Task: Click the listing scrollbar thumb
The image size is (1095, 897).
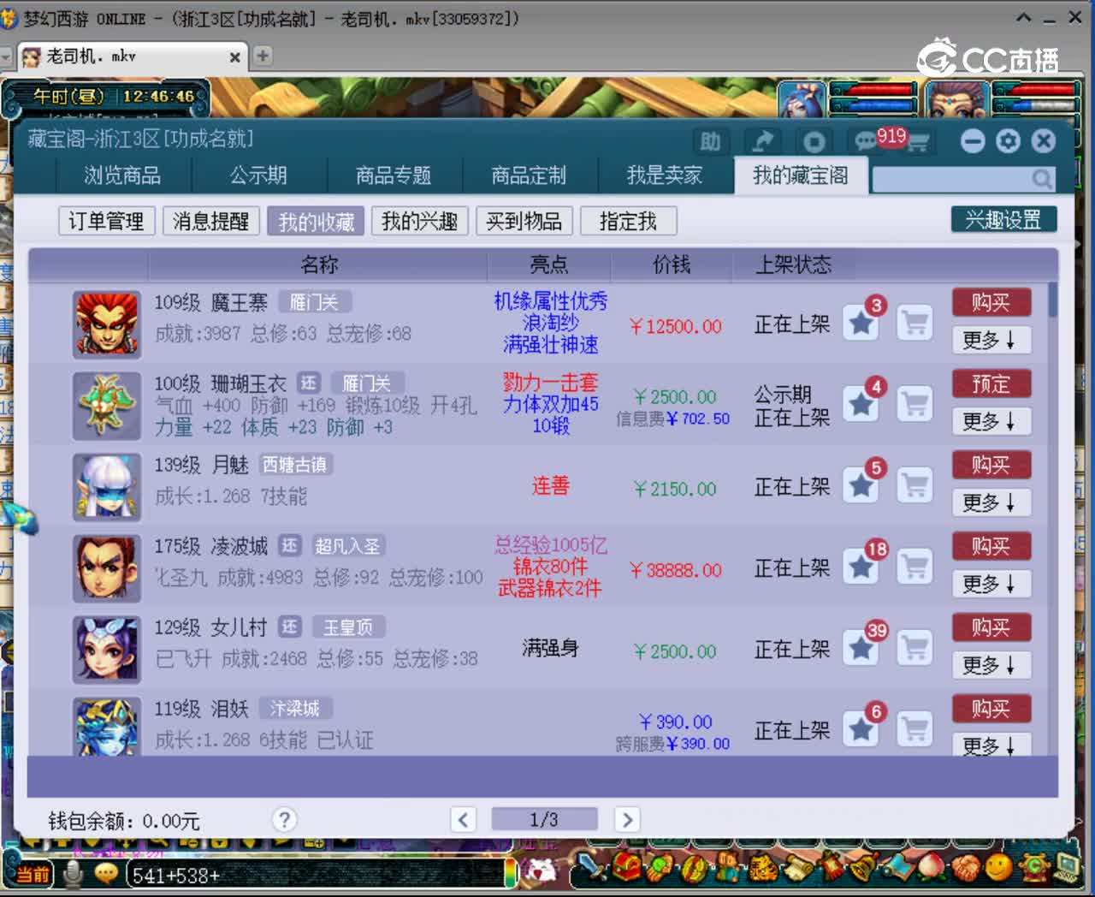Action: pos(1052,300)
